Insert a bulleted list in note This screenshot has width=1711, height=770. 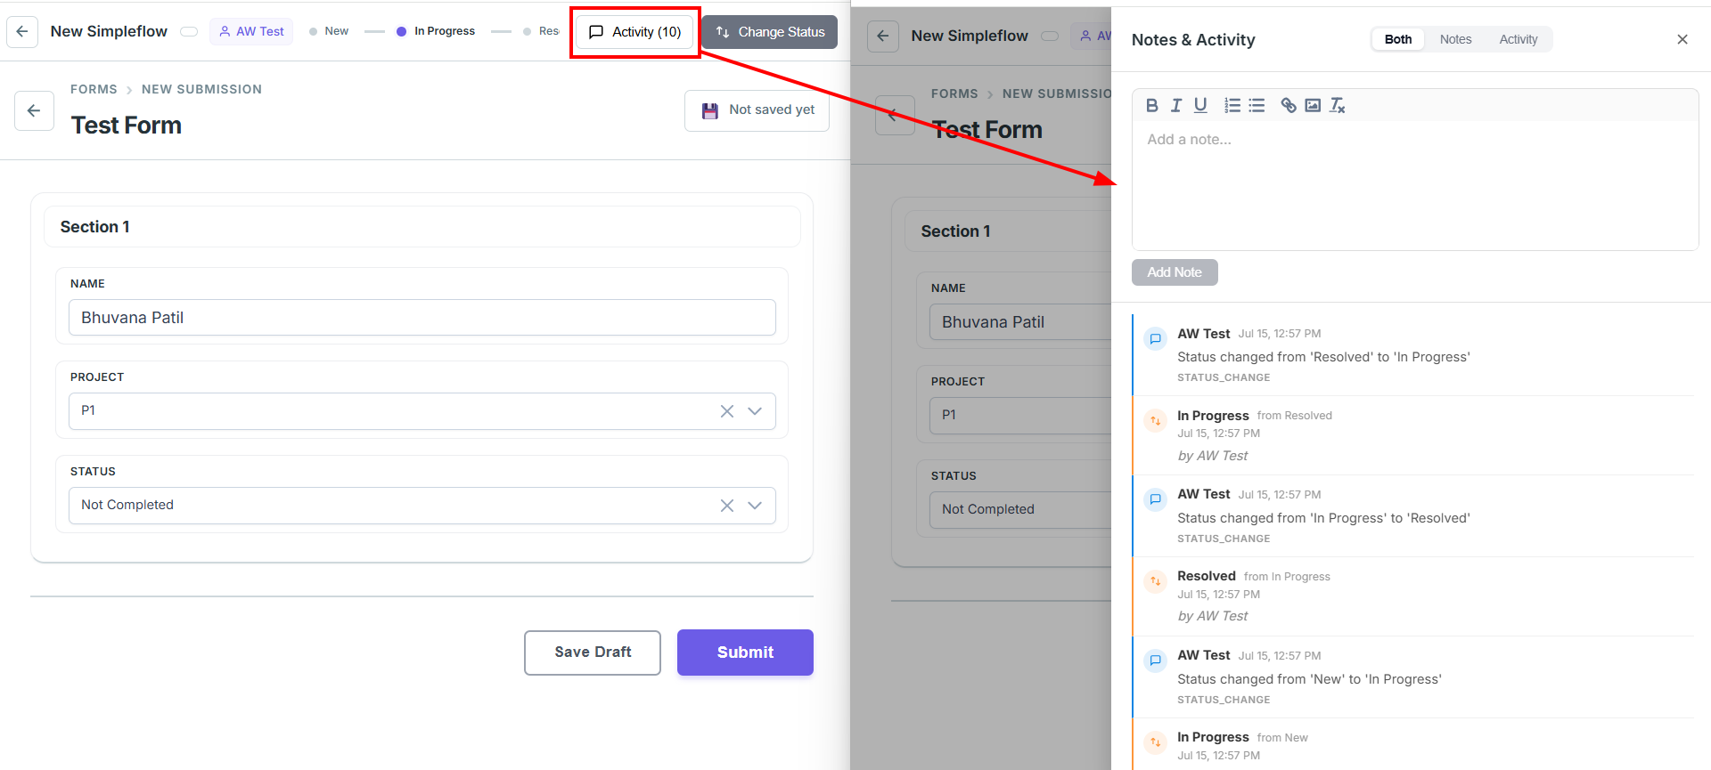(x=1257, y=105)
